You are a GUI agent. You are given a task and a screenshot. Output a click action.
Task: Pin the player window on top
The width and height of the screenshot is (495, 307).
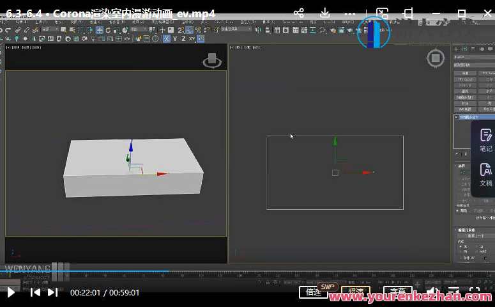[x=409, y=13]
